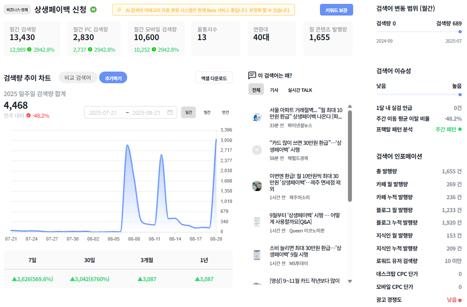Open the 제주의소리 article thumbnail image
The width and height of the screenshot is (467, 307).
click(x=257, y=186)
